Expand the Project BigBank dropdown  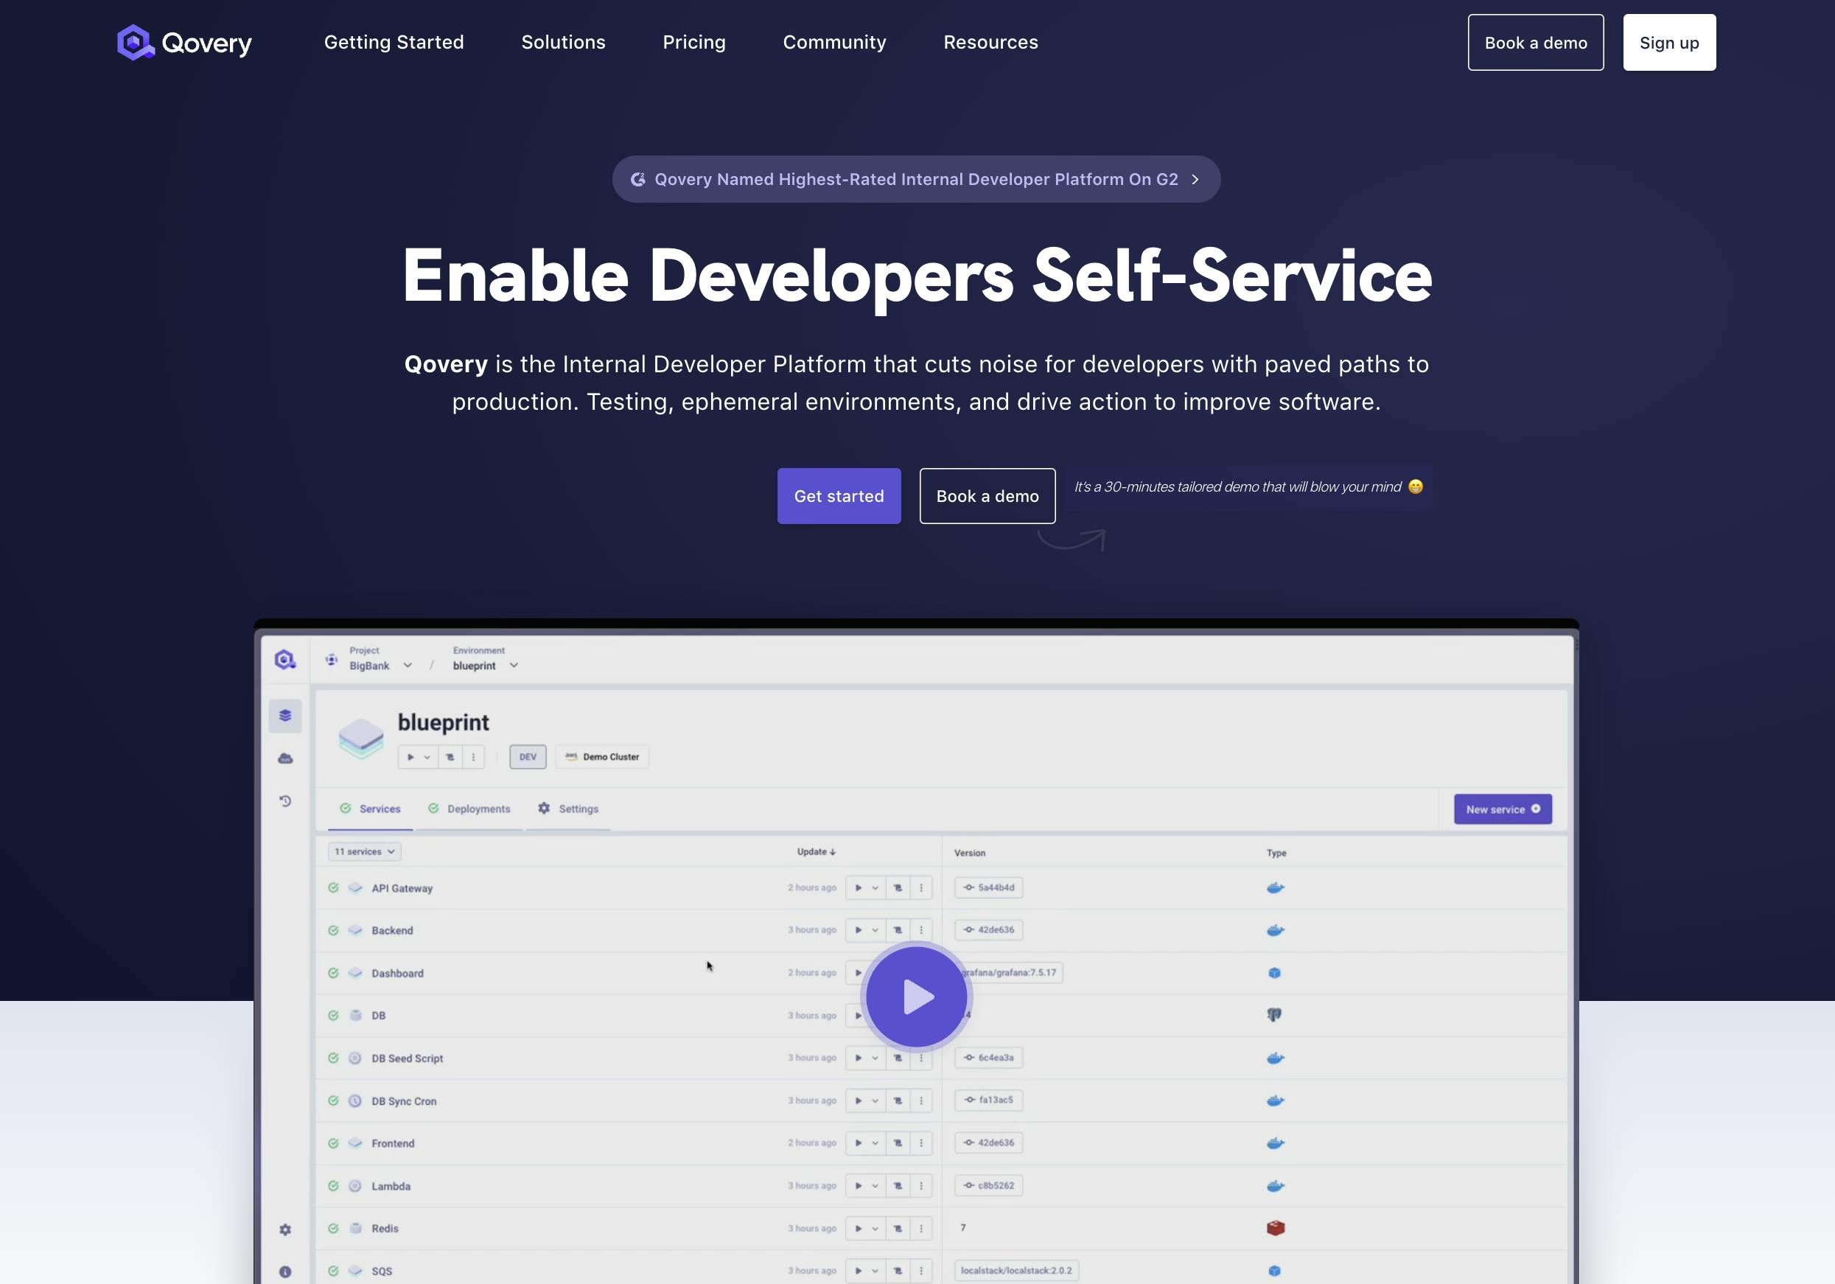click(x=410, y=665)
